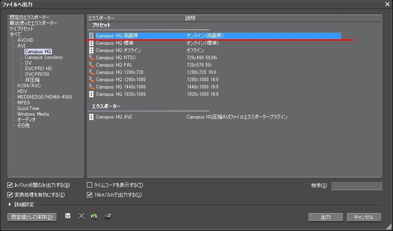
Task: Select Canopus HQ 1920x1080 preset row
Action: coord(215,94)
